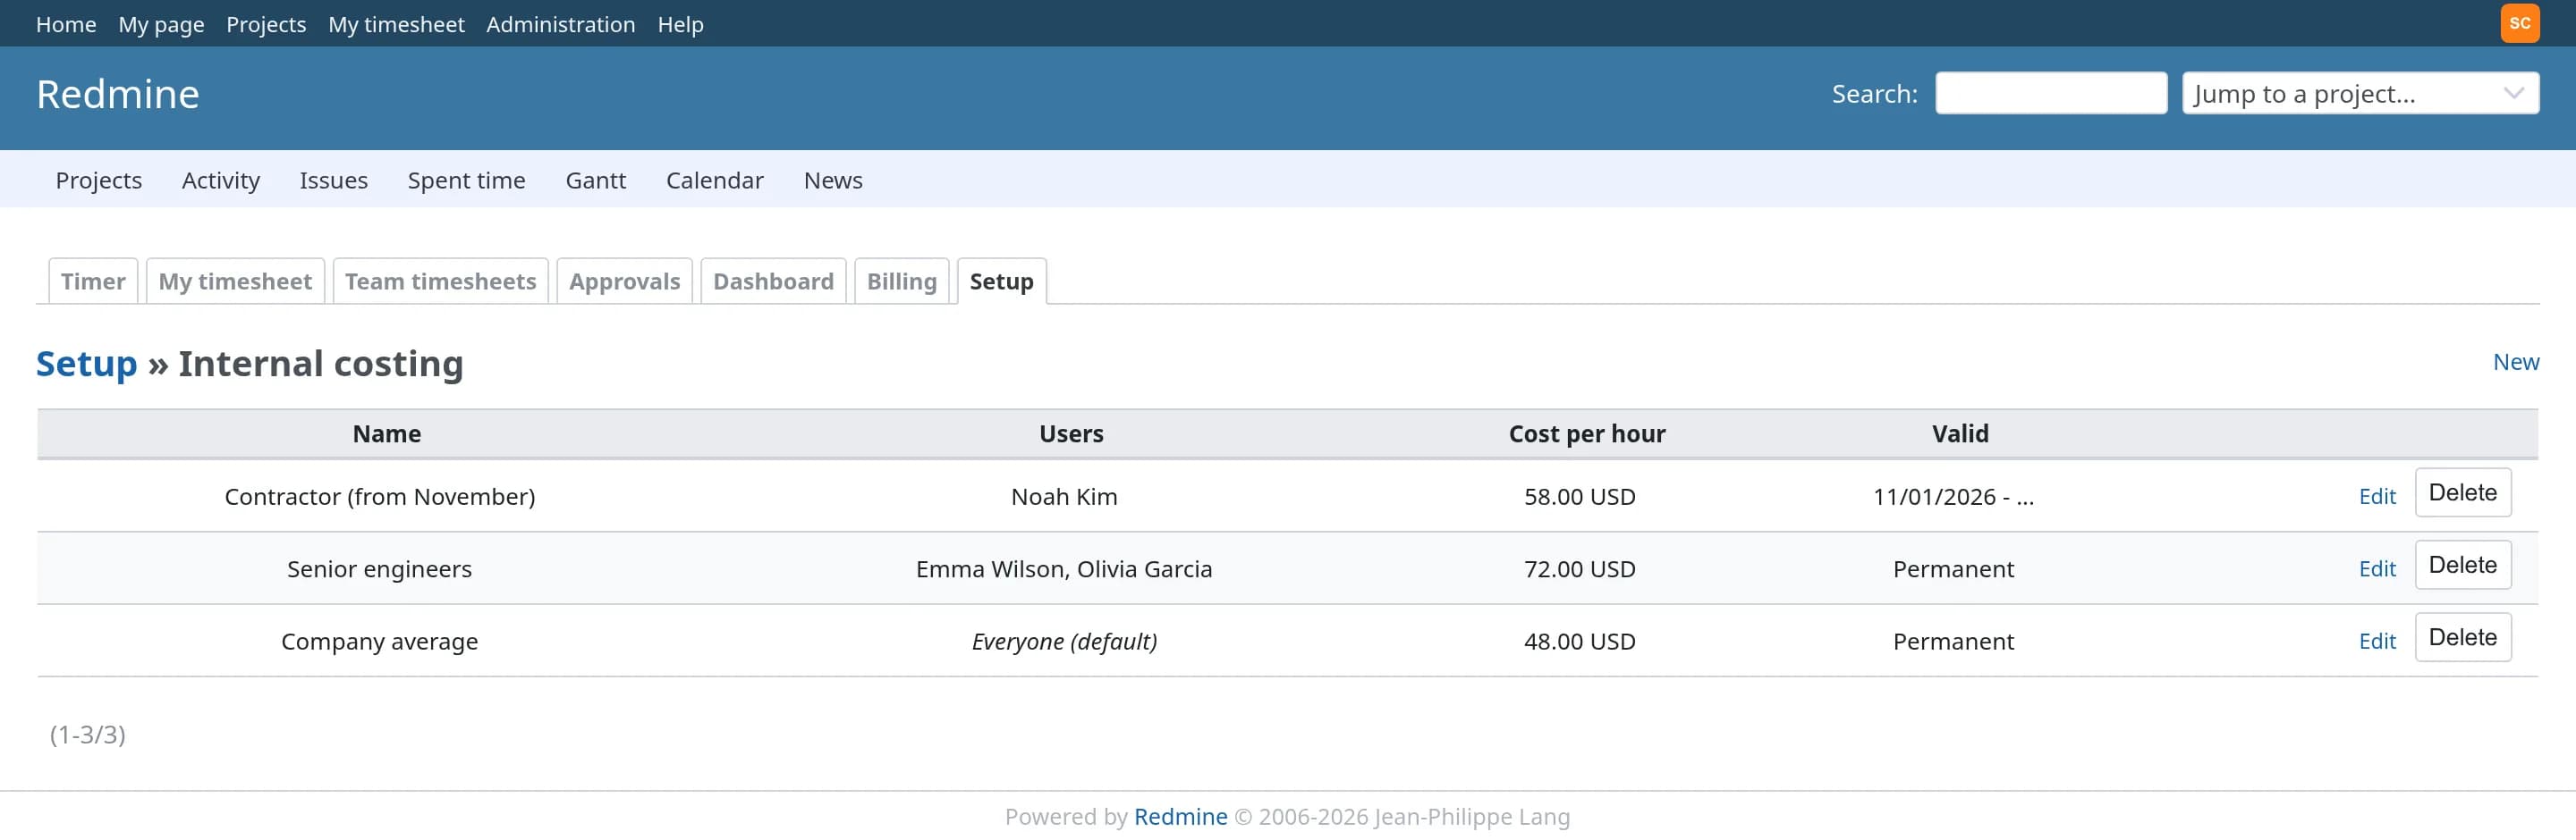Image resolution: width=2576 pixels, height=840 pixels.
Task: Open Administration menu item
Action: (560, 24)
